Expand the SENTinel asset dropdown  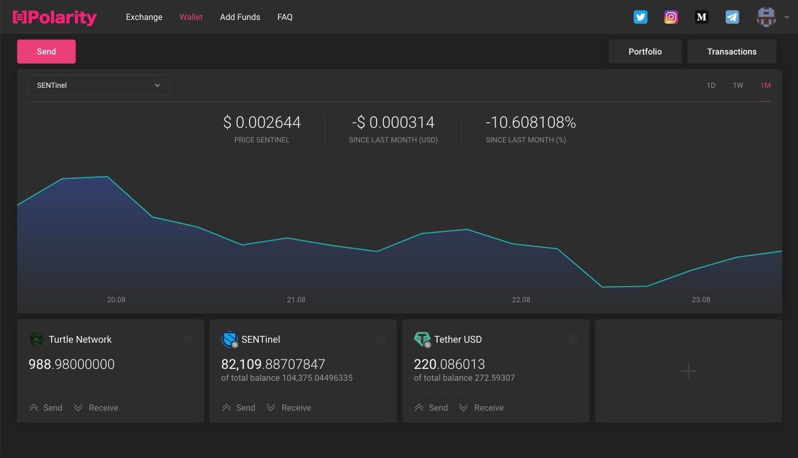coord(99,85)
